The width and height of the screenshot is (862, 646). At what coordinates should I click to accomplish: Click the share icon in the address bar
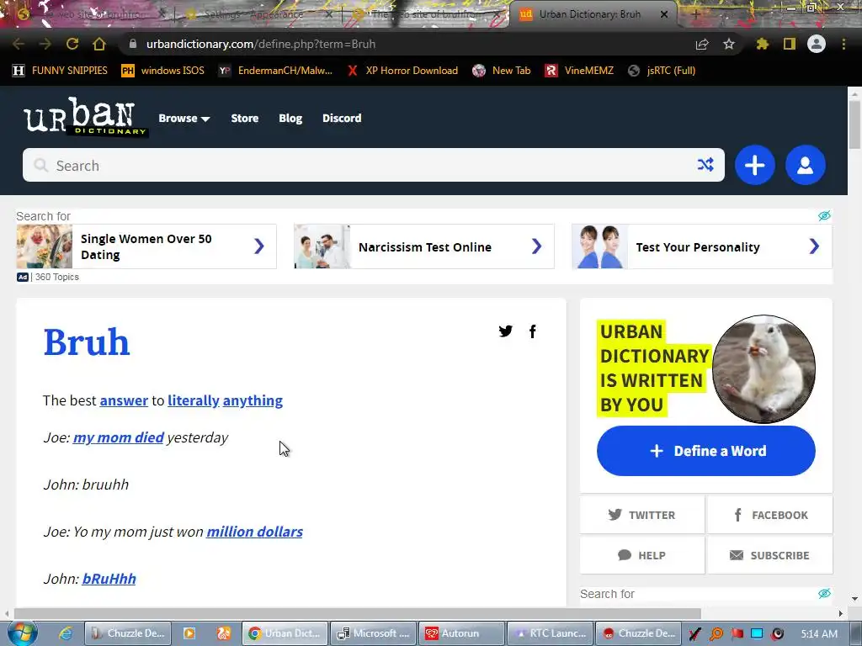702,44
